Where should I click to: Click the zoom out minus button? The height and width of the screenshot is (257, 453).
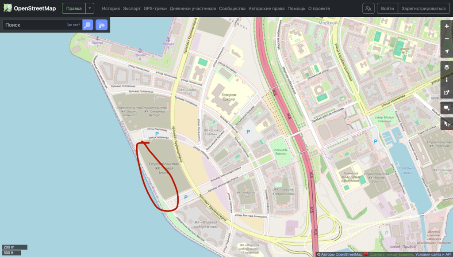[446, 39]
